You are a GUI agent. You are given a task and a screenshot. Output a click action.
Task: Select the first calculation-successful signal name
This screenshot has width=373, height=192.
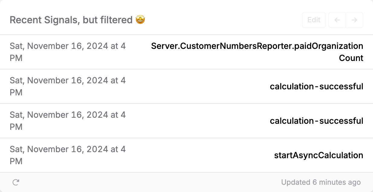click(316, 87)
